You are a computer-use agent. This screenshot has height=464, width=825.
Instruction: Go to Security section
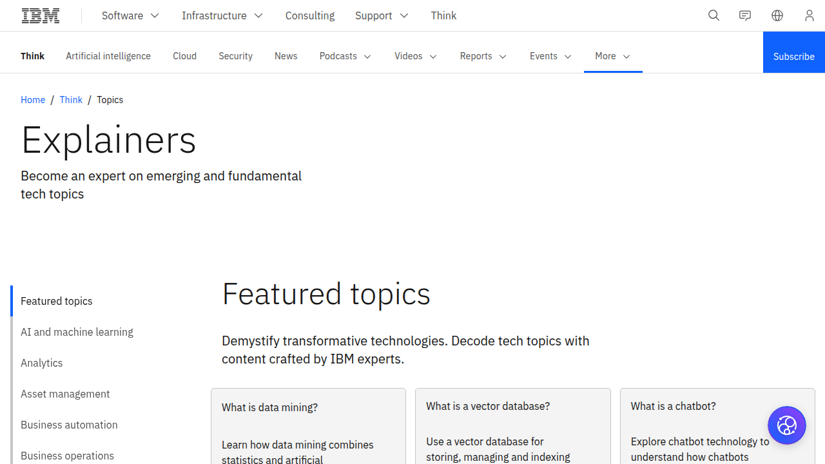point(235,56)
